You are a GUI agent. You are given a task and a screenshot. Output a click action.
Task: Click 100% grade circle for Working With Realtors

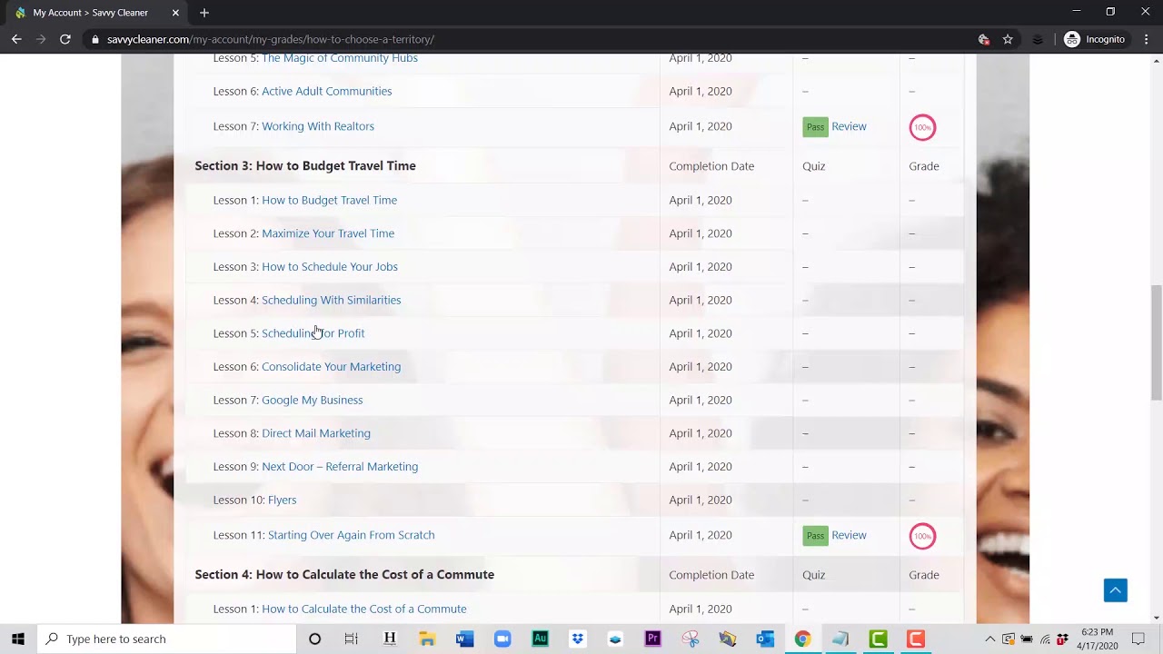922,127
